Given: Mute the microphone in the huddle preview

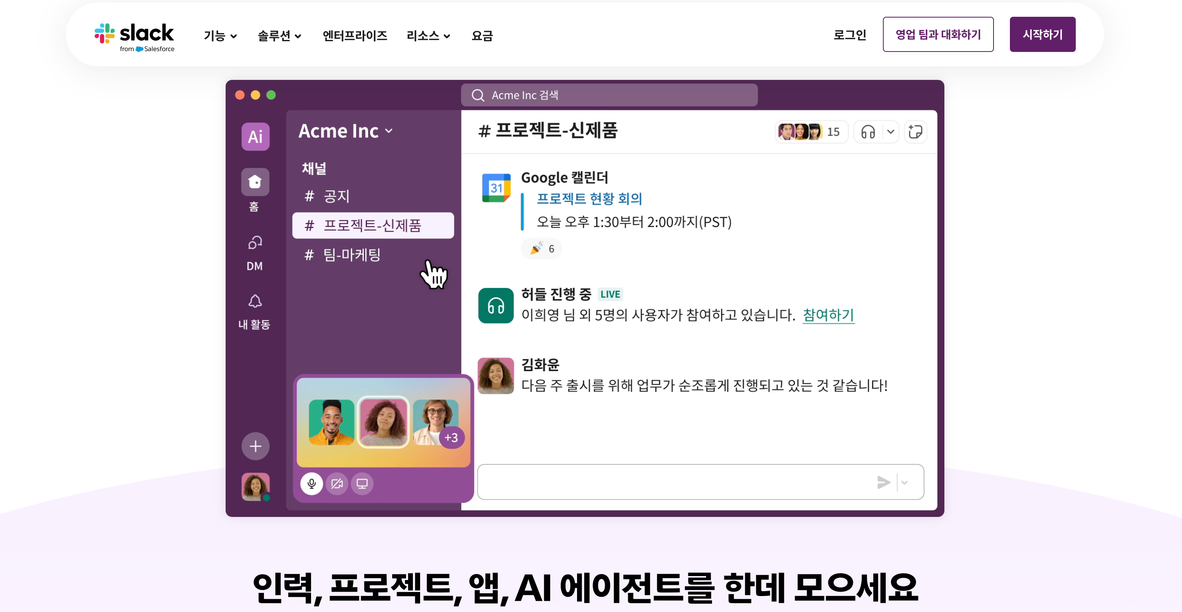Looking at the screenshot, I should (311, 483).
